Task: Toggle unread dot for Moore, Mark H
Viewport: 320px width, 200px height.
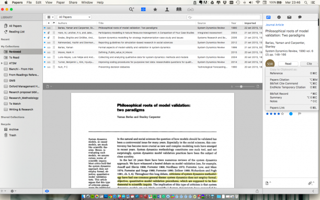Action: 44,52
